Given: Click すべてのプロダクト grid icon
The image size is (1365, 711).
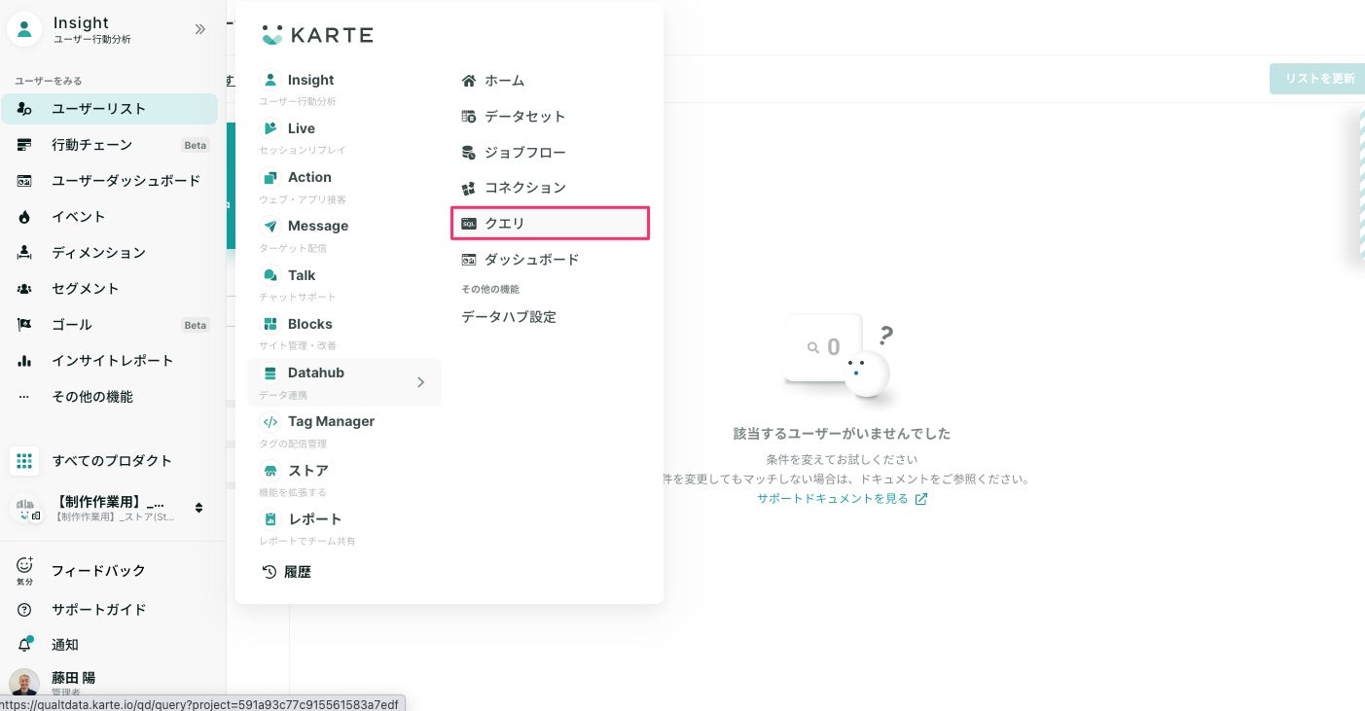Looking at the screenshot, I should 24,461.
